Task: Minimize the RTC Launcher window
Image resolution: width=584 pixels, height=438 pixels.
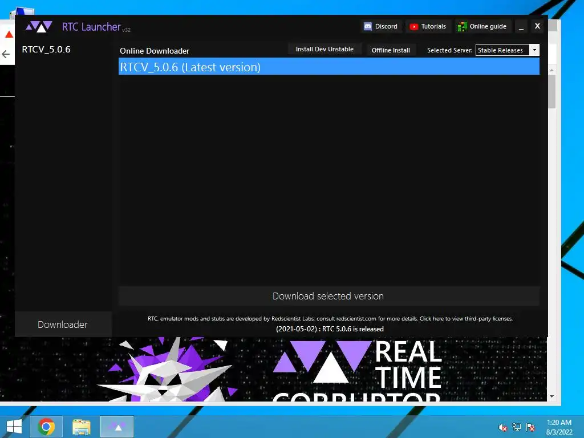Action: click(x=521, y=26)
